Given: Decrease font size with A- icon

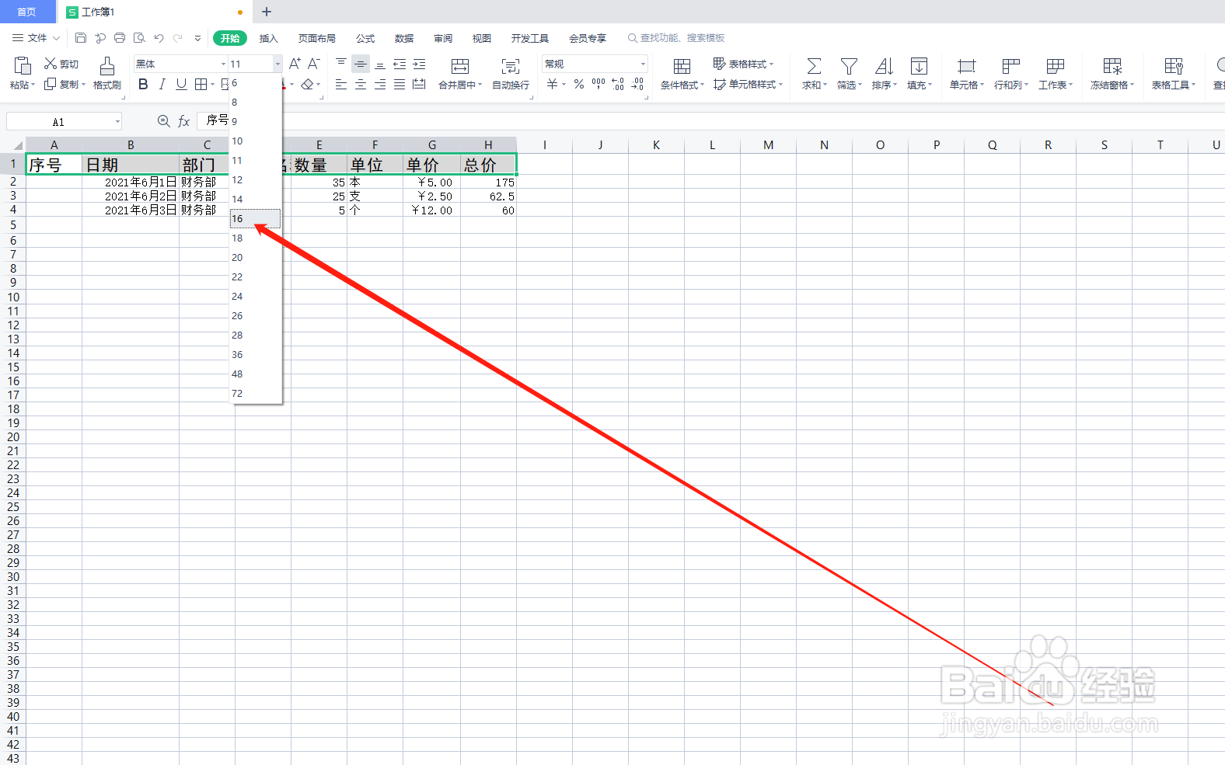Looking at the screenshot, I should coord(314,64).
